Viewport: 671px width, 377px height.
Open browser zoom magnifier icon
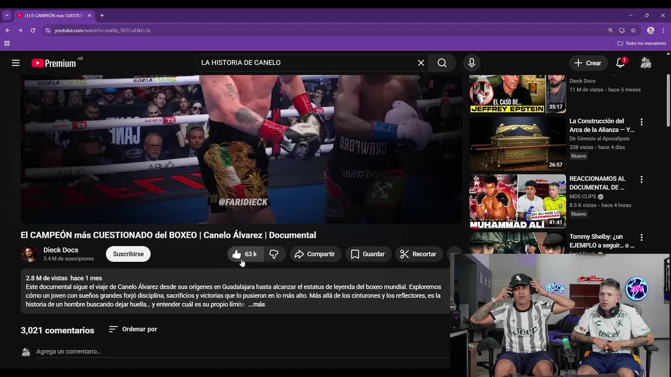point(610,30)
